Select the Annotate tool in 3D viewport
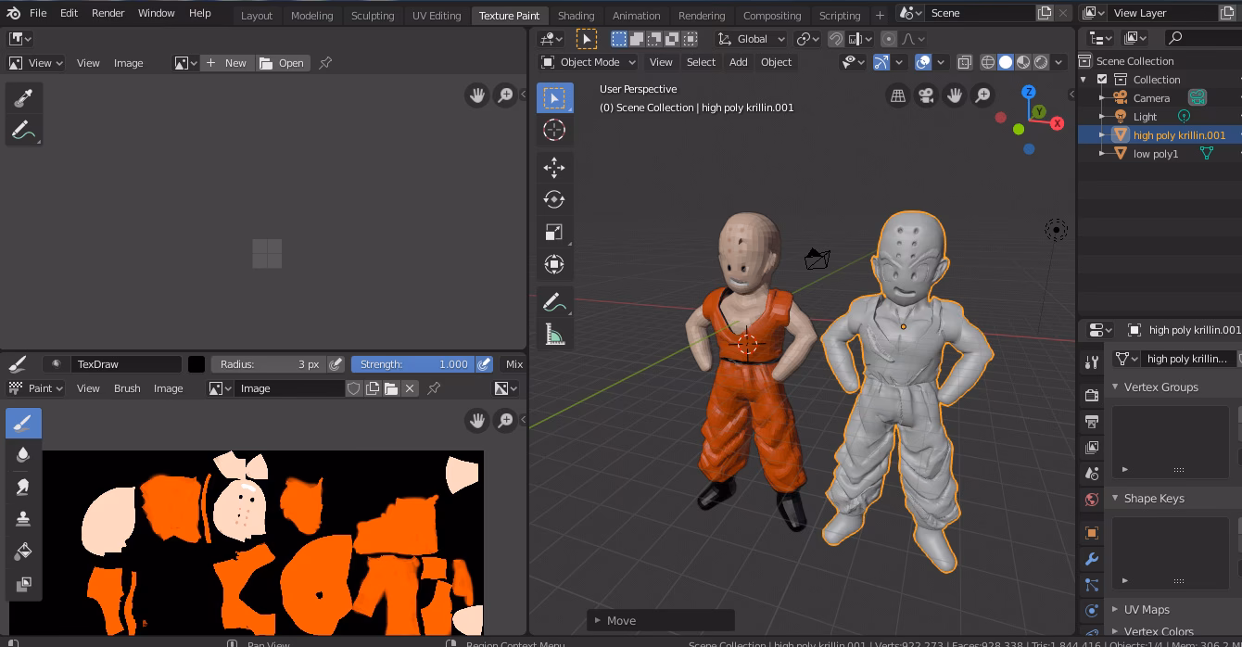This screenshot has height=647, width=1242. 554,302
